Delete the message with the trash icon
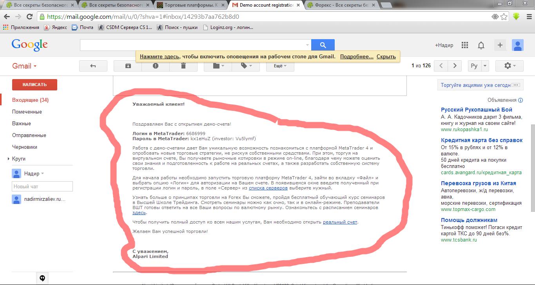This screenshot has width=535, height=285. (x=183, y=66)
